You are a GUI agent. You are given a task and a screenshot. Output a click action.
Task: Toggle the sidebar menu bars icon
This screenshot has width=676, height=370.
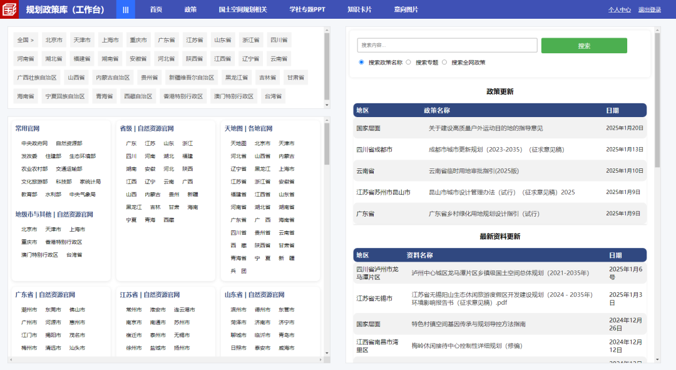tap(125, 9)
